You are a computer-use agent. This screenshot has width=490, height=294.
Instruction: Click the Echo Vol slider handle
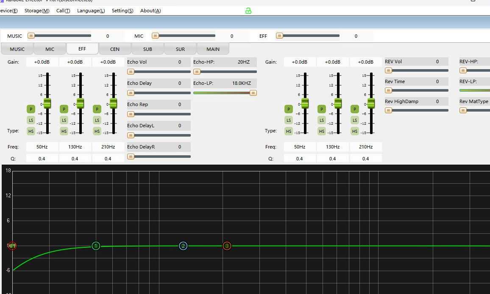click(x=131, y=72)
